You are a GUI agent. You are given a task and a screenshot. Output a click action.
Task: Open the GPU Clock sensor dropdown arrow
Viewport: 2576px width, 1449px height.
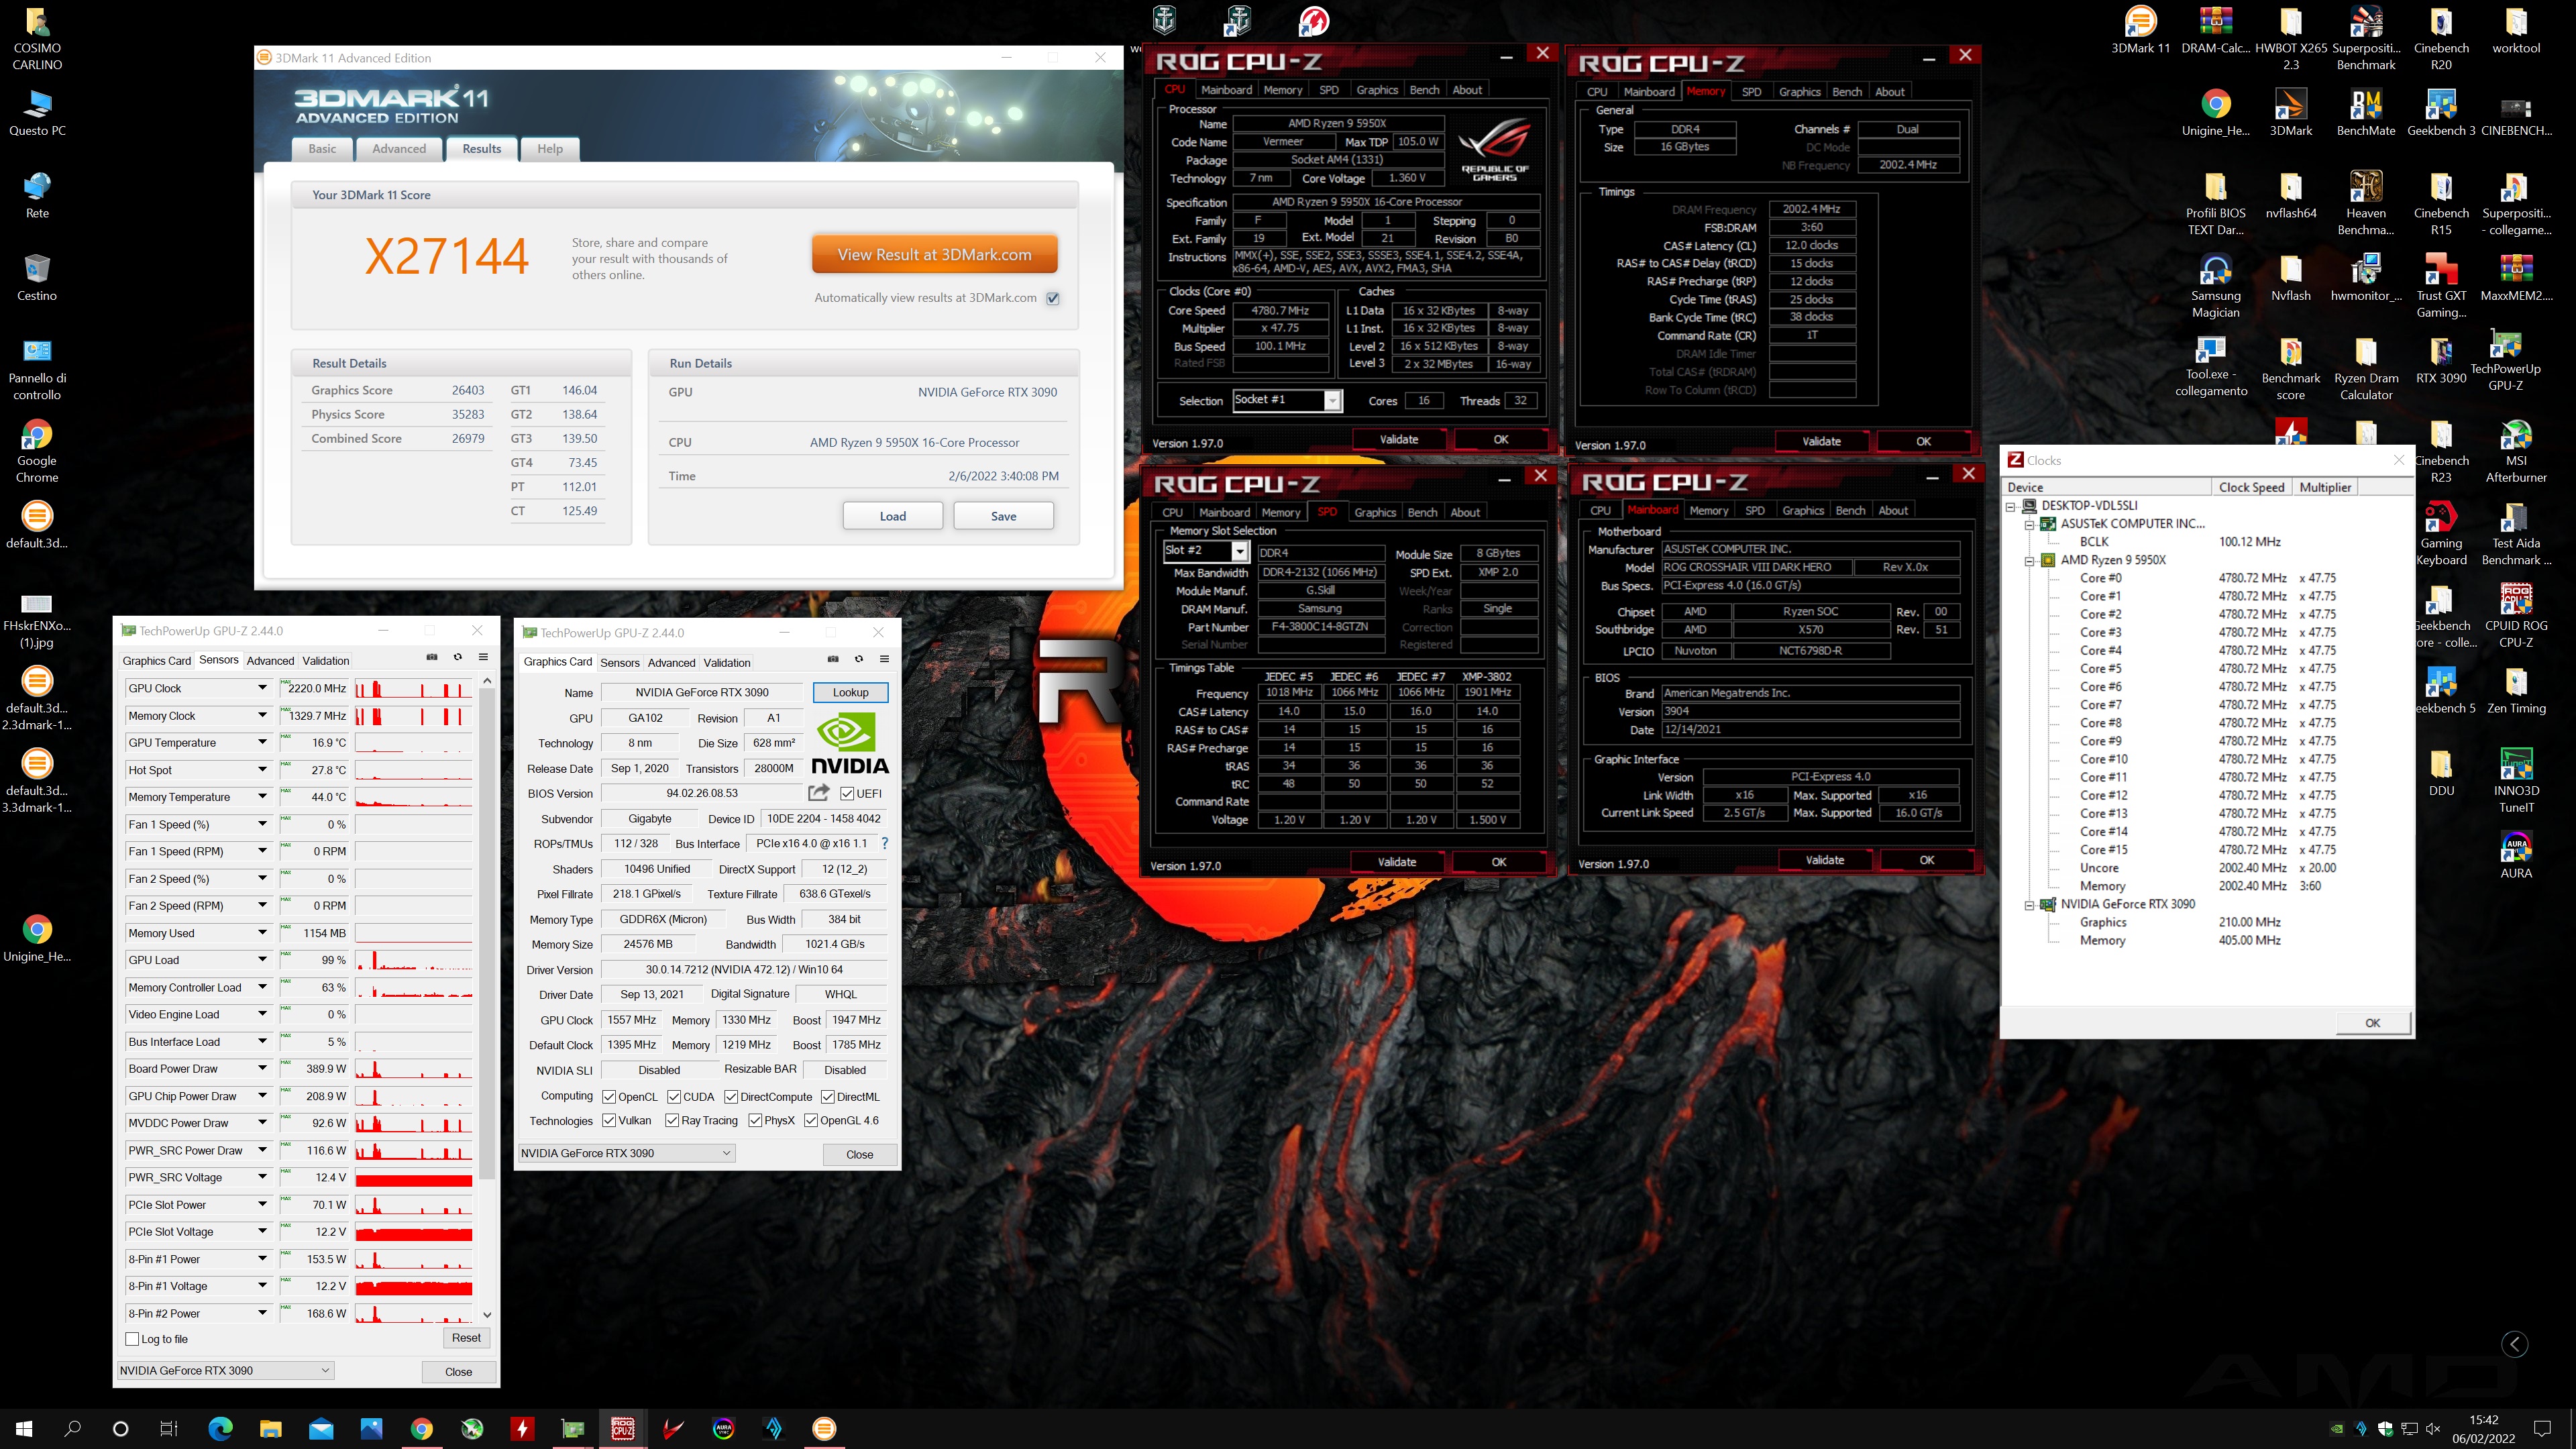262,688
